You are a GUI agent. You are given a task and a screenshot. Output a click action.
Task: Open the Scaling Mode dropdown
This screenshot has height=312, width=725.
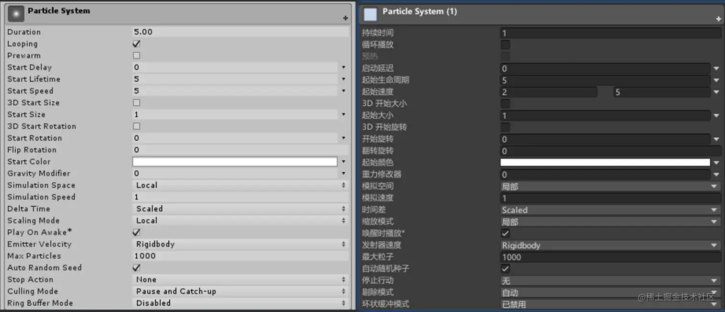point(240,221)
